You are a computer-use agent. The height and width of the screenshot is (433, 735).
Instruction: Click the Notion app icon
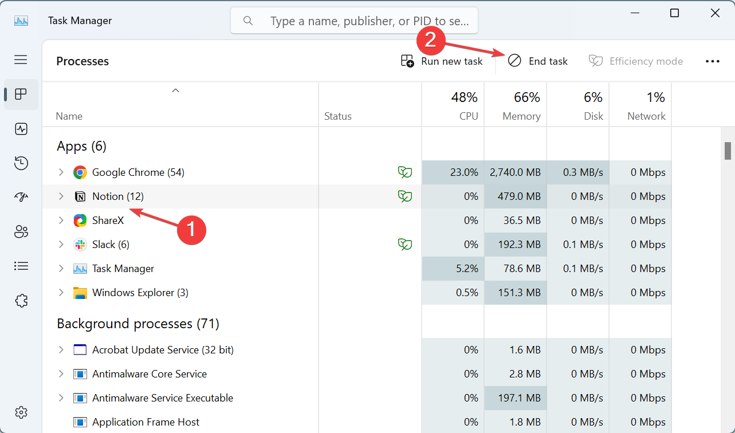pyautogui.click(x=80, y=196)
